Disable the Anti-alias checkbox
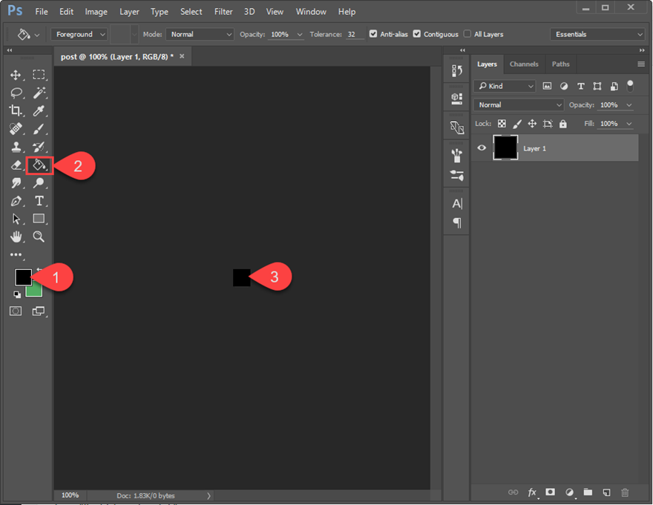653x505 pixels. [x=373, y=34]
